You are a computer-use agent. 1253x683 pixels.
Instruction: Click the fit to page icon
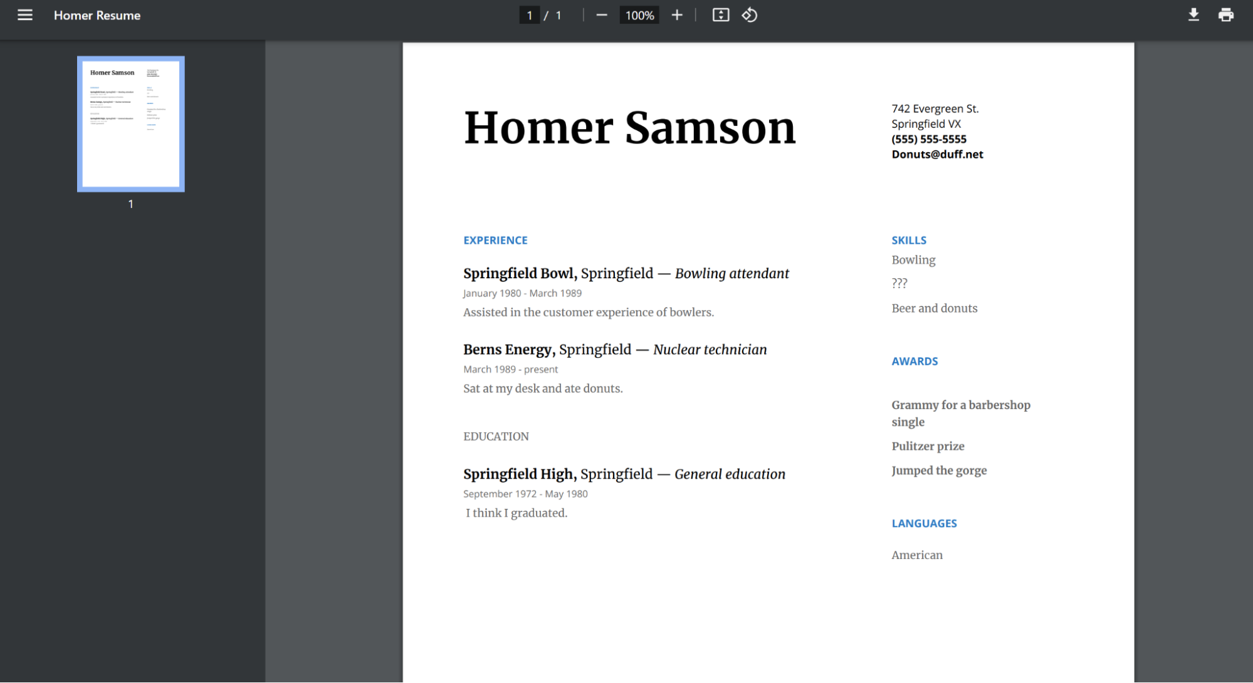tap(721, 15)
